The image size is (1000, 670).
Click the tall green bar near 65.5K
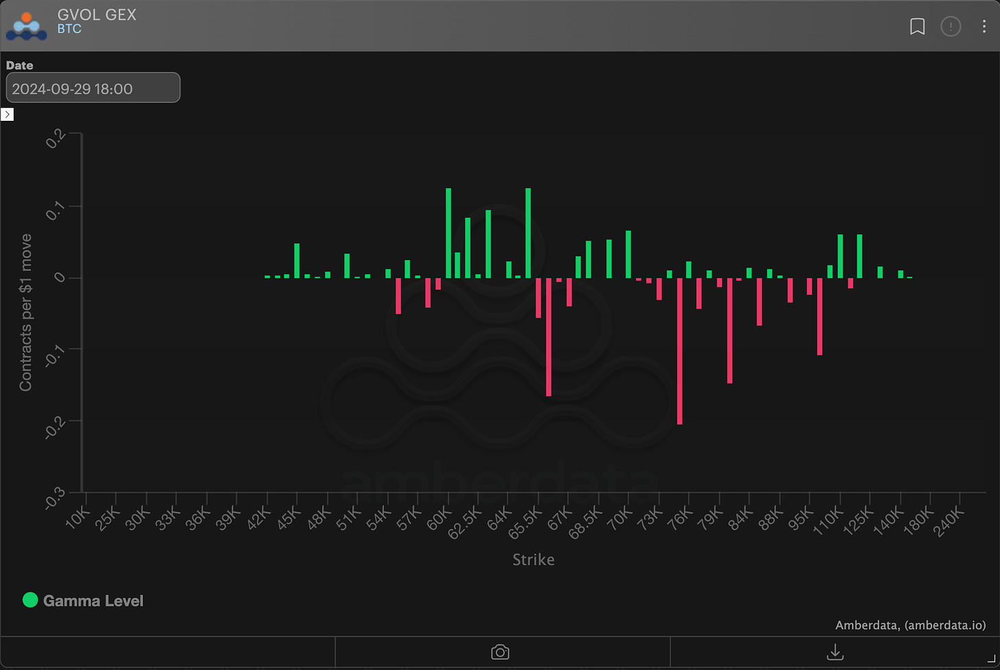point(528,233)
